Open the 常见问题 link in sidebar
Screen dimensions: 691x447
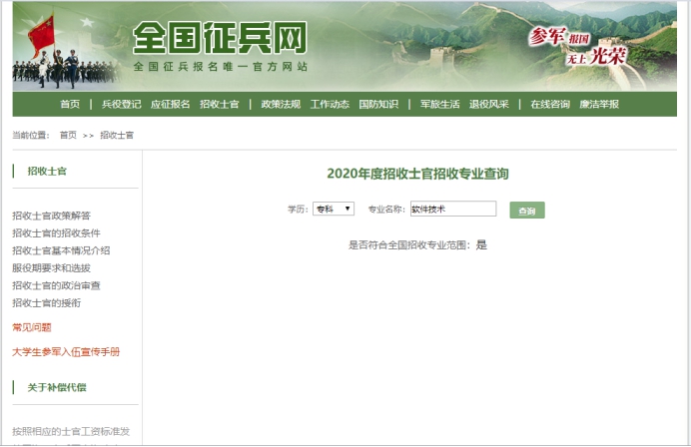tap(32, 327)
